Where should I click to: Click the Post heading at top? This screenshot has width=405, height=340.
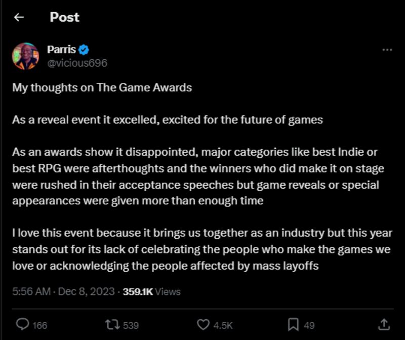coord(64,17)
